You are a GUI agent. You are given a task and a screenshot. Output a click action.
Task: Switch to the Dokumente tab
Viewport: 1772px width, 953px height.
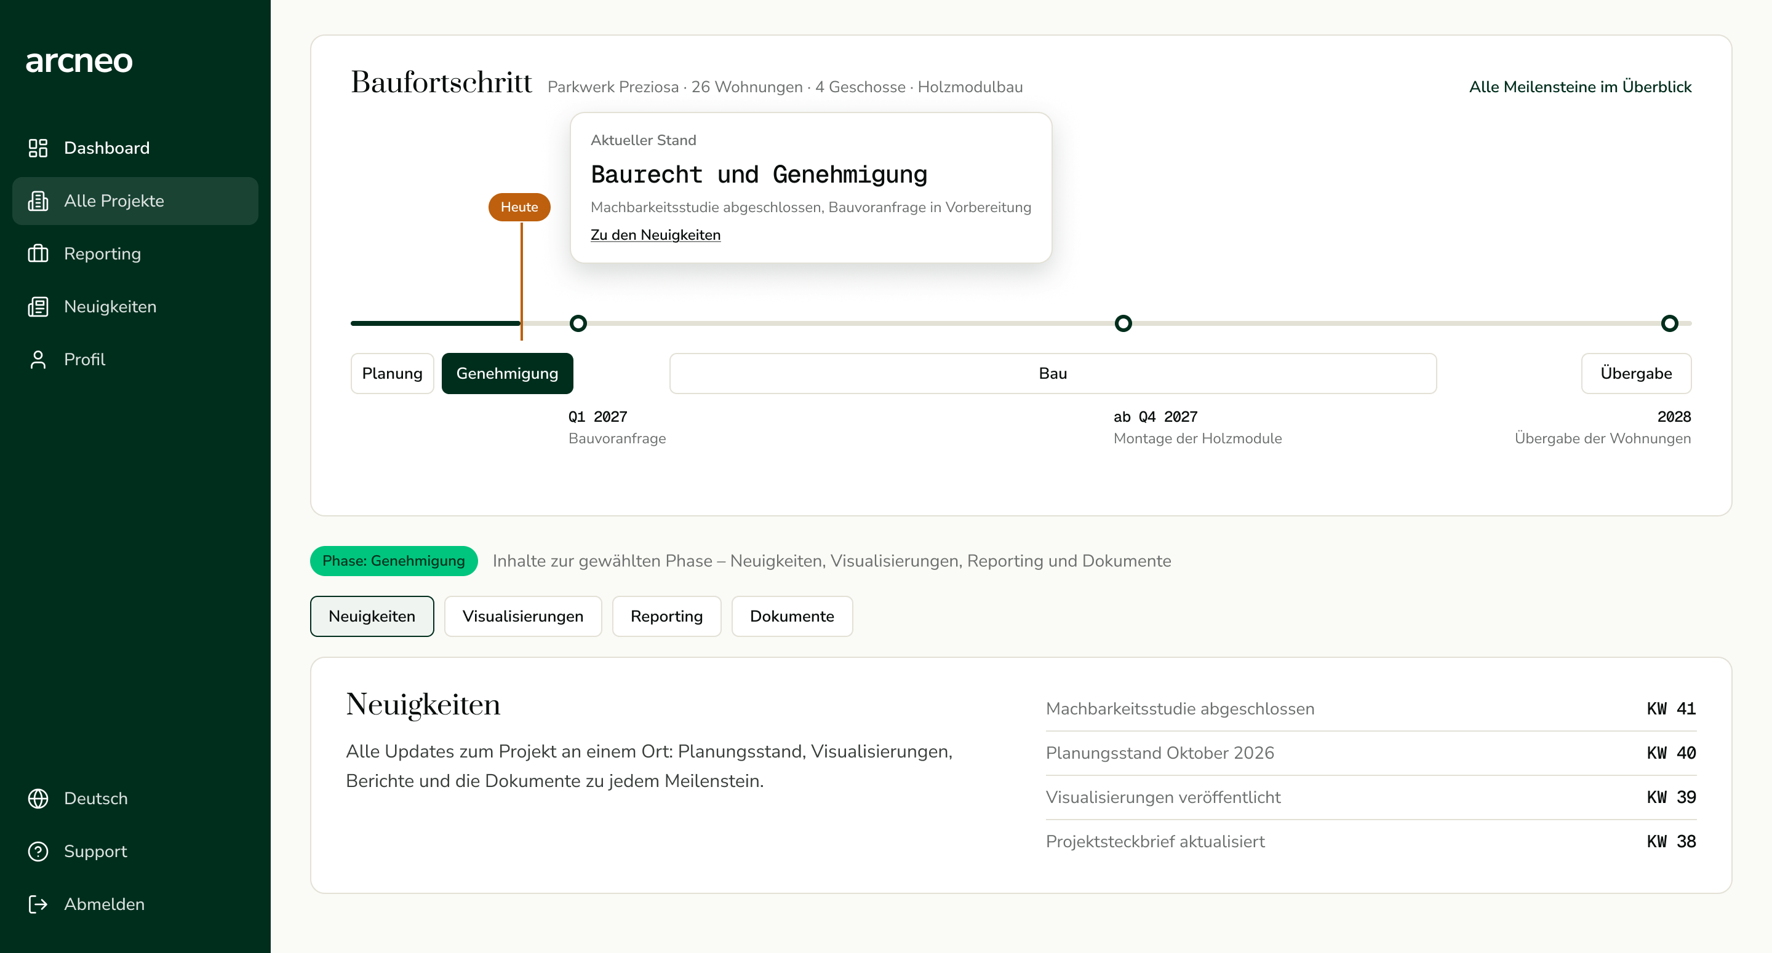(x=792, y=616)
